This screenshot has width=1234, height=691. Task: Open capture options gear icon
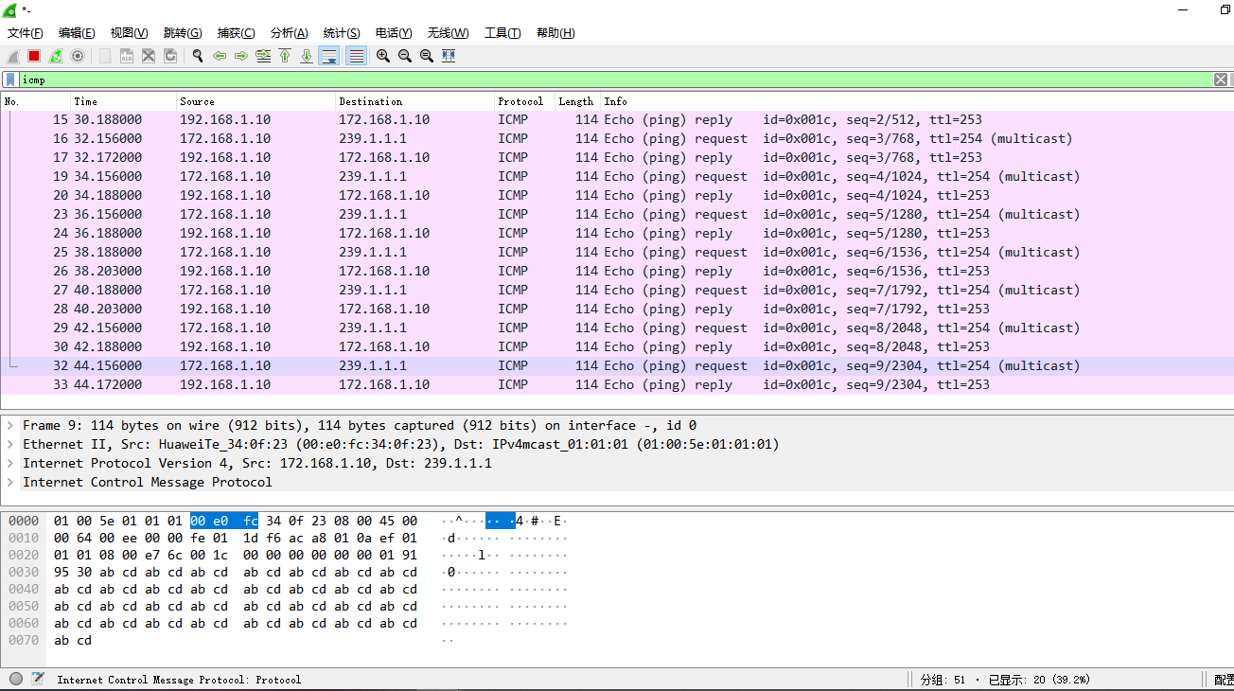point(78,56)
